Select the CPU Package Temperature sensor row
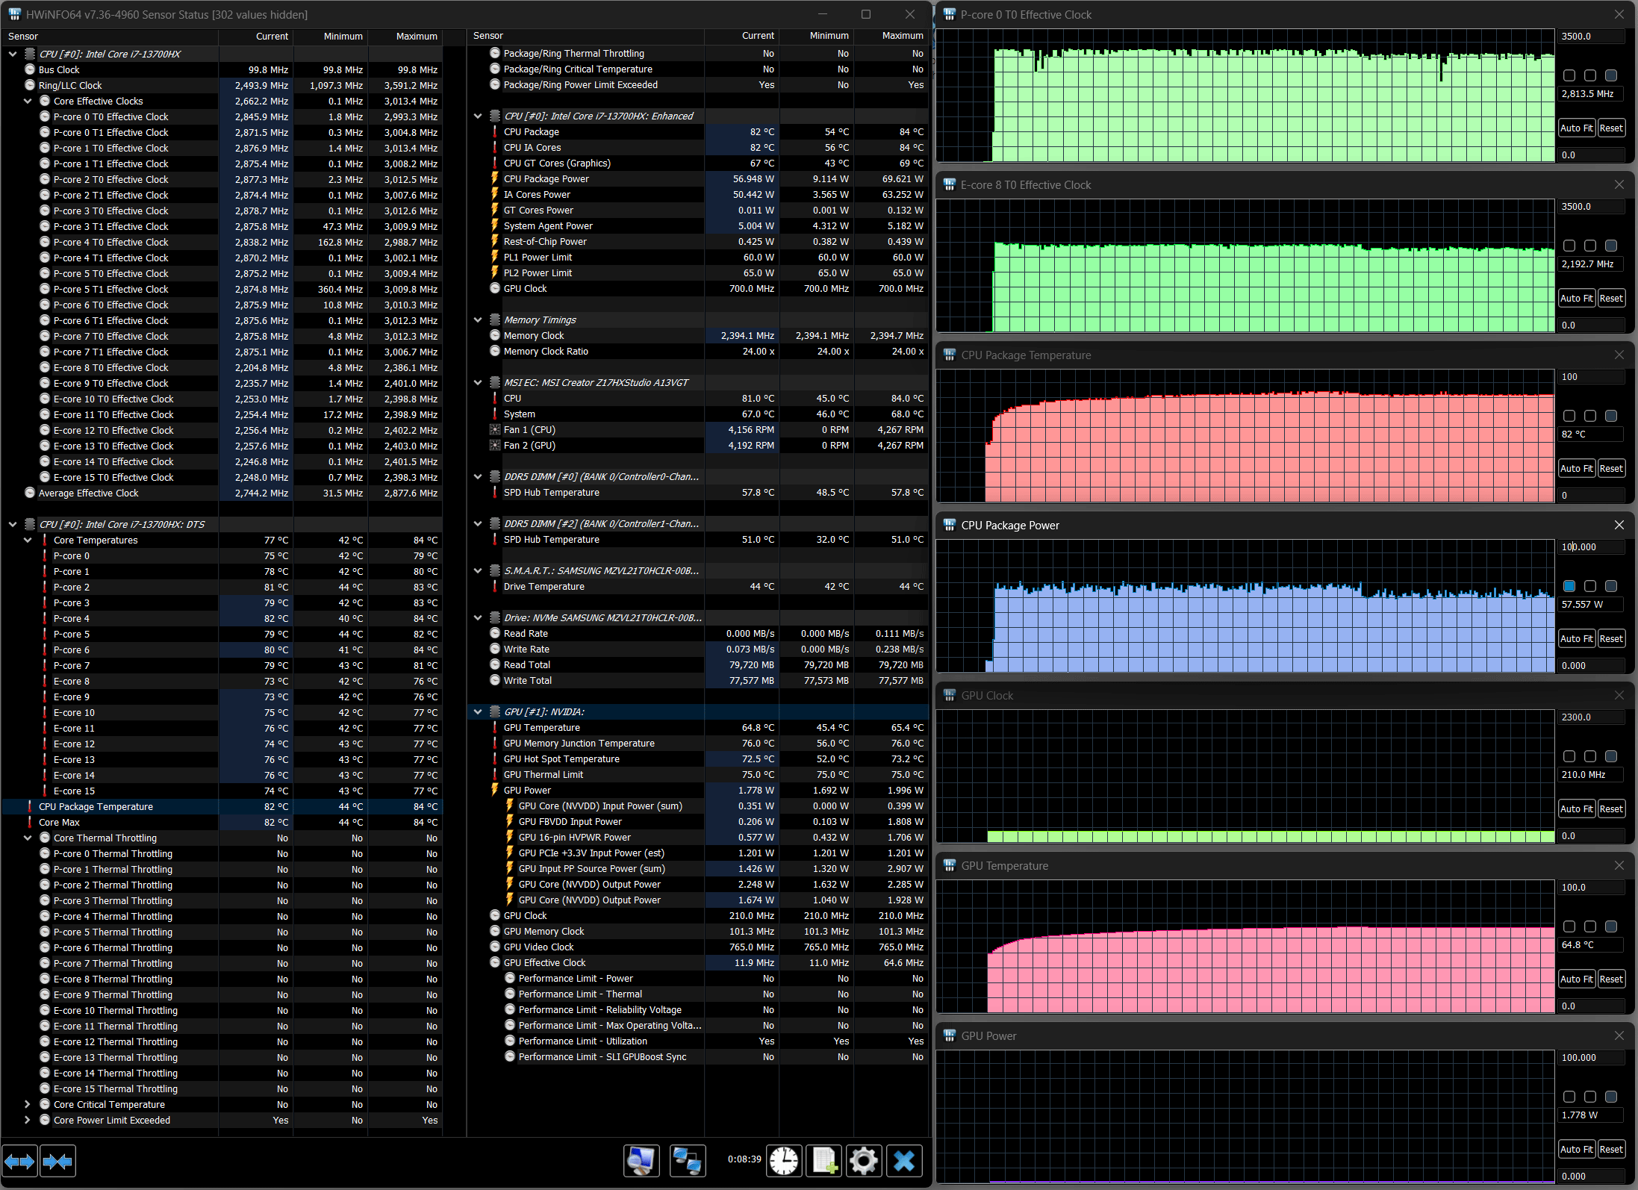Image resolution: width=1638 pixels, height=1190 pixels. click(x=96, y=806)
